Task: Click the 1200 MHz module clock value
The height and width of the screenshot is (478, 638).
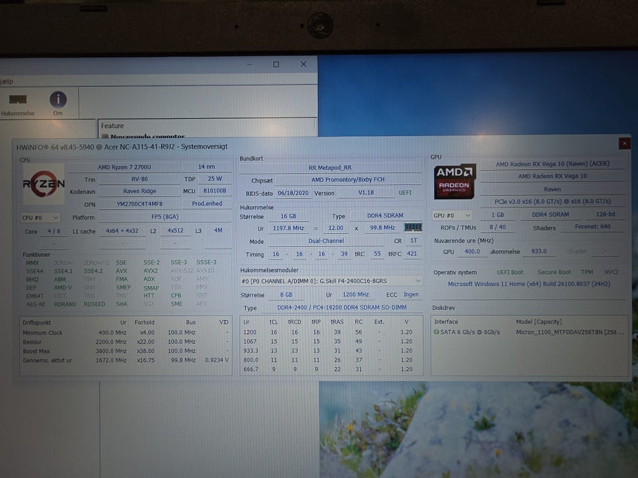Action: (x=356, y=295)
